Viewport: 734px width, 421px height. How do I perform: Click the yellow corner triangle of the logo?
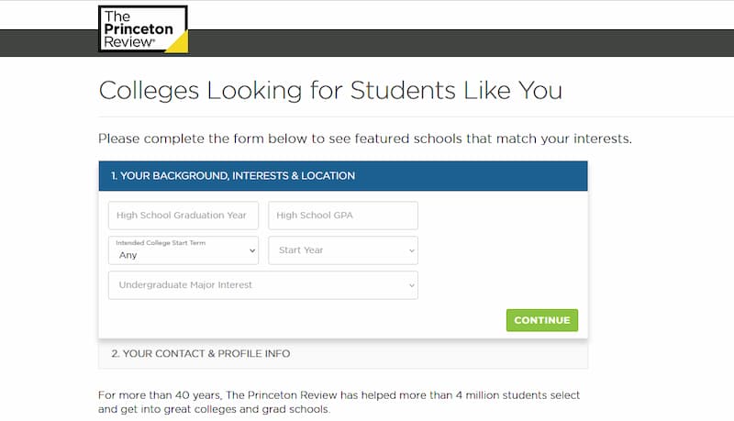179,43
